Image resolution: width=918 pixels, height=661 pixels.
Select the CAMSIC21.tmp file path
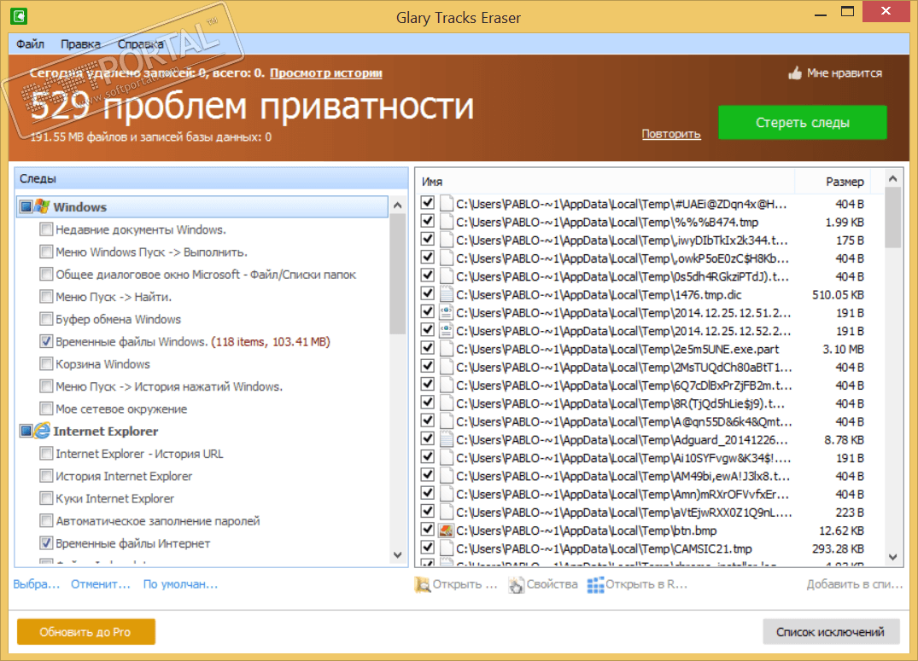point(605,548)
